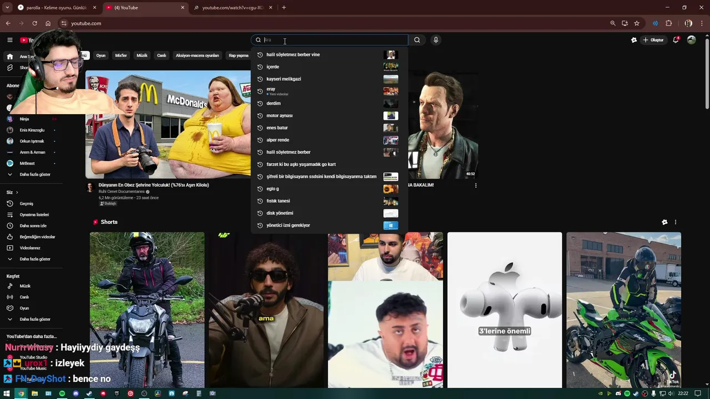Click the Oluştur create button
Image resolution: width=710 pixels, height=399 pixels.
(x=653, y=40)
